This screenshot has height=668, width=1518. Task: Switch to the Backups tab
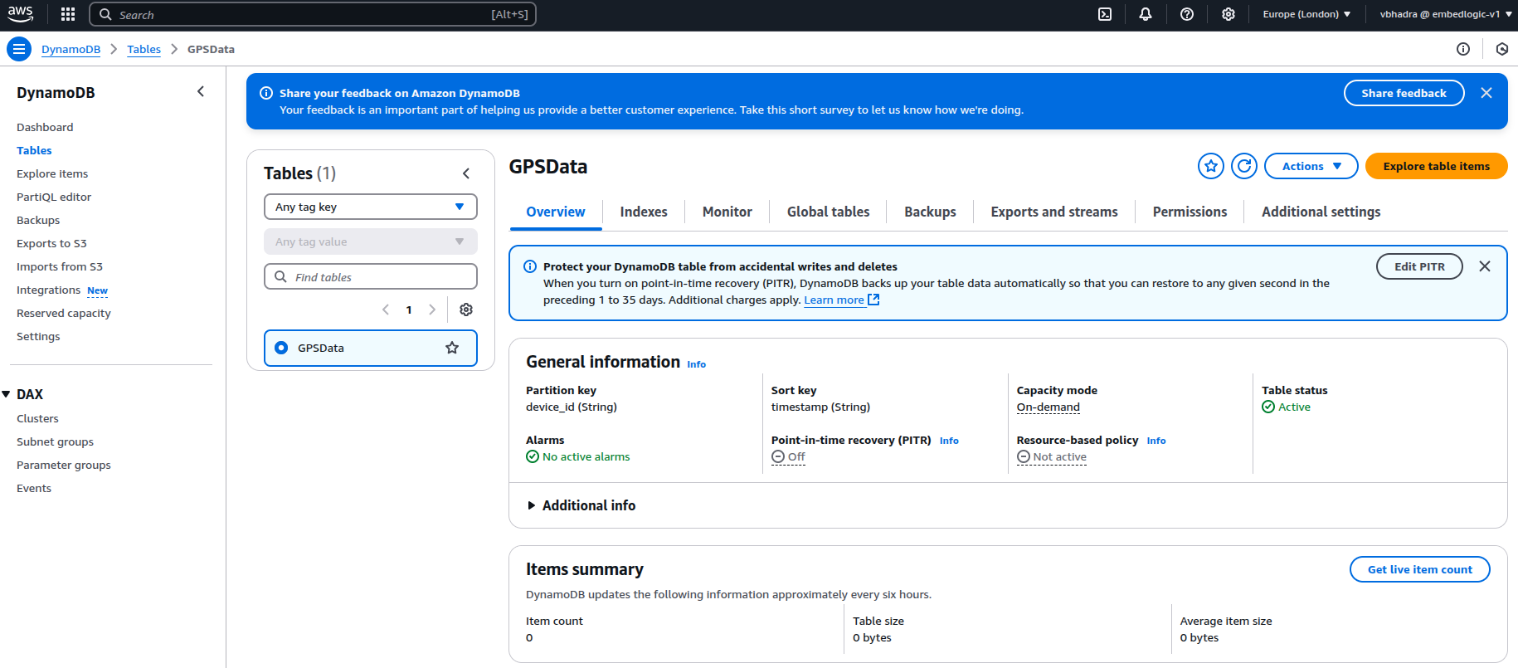[x=930, y=212]
